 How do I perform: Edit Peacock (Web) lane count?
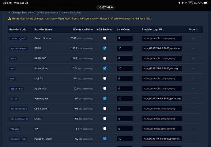125,139
